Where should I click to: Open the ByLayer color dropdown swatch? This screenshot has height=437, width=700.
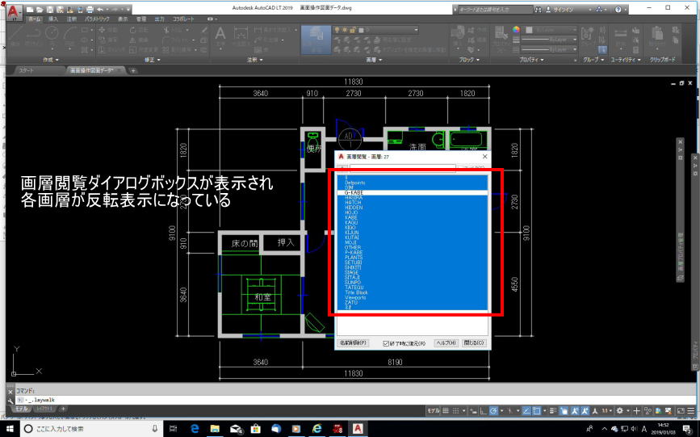pos(529,30)
